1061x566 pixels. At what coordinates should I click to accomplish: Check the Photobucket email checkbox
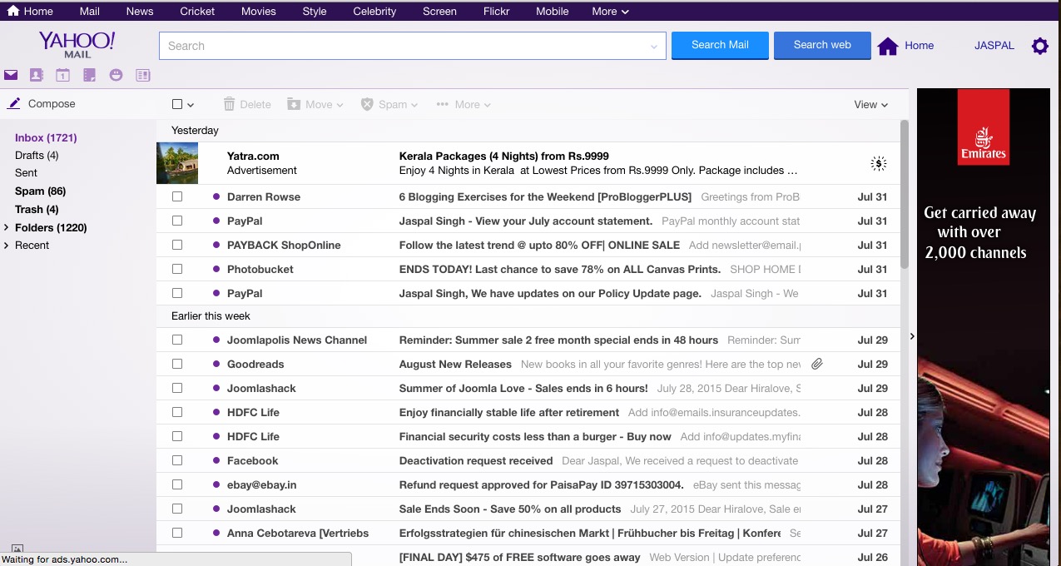click(177, 269)
